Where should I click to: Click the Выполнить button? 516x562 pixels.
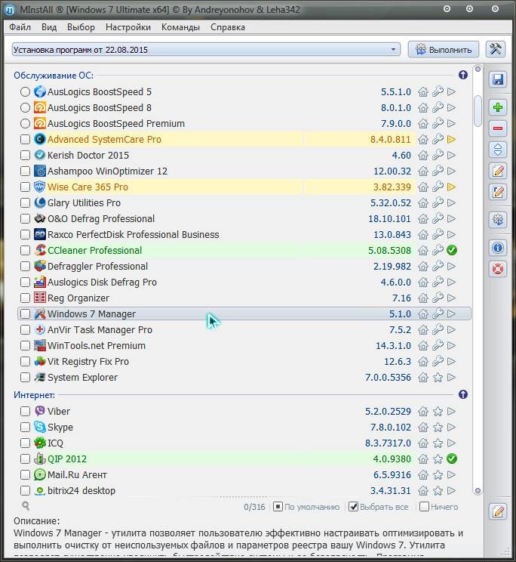444,49
